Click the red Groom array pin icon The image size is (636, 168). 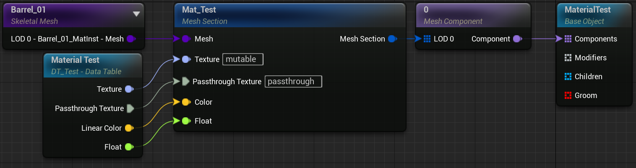[568, 96]
